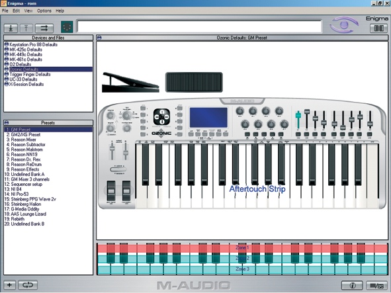Click the first rotary knob in top row

pyautogui.click(x=240, y=111)
